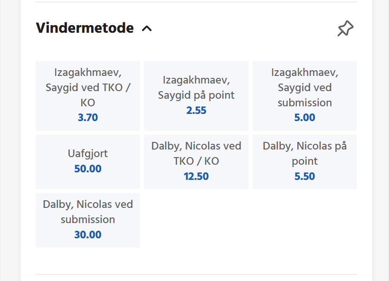Click the 3.70 odds value

88,118
